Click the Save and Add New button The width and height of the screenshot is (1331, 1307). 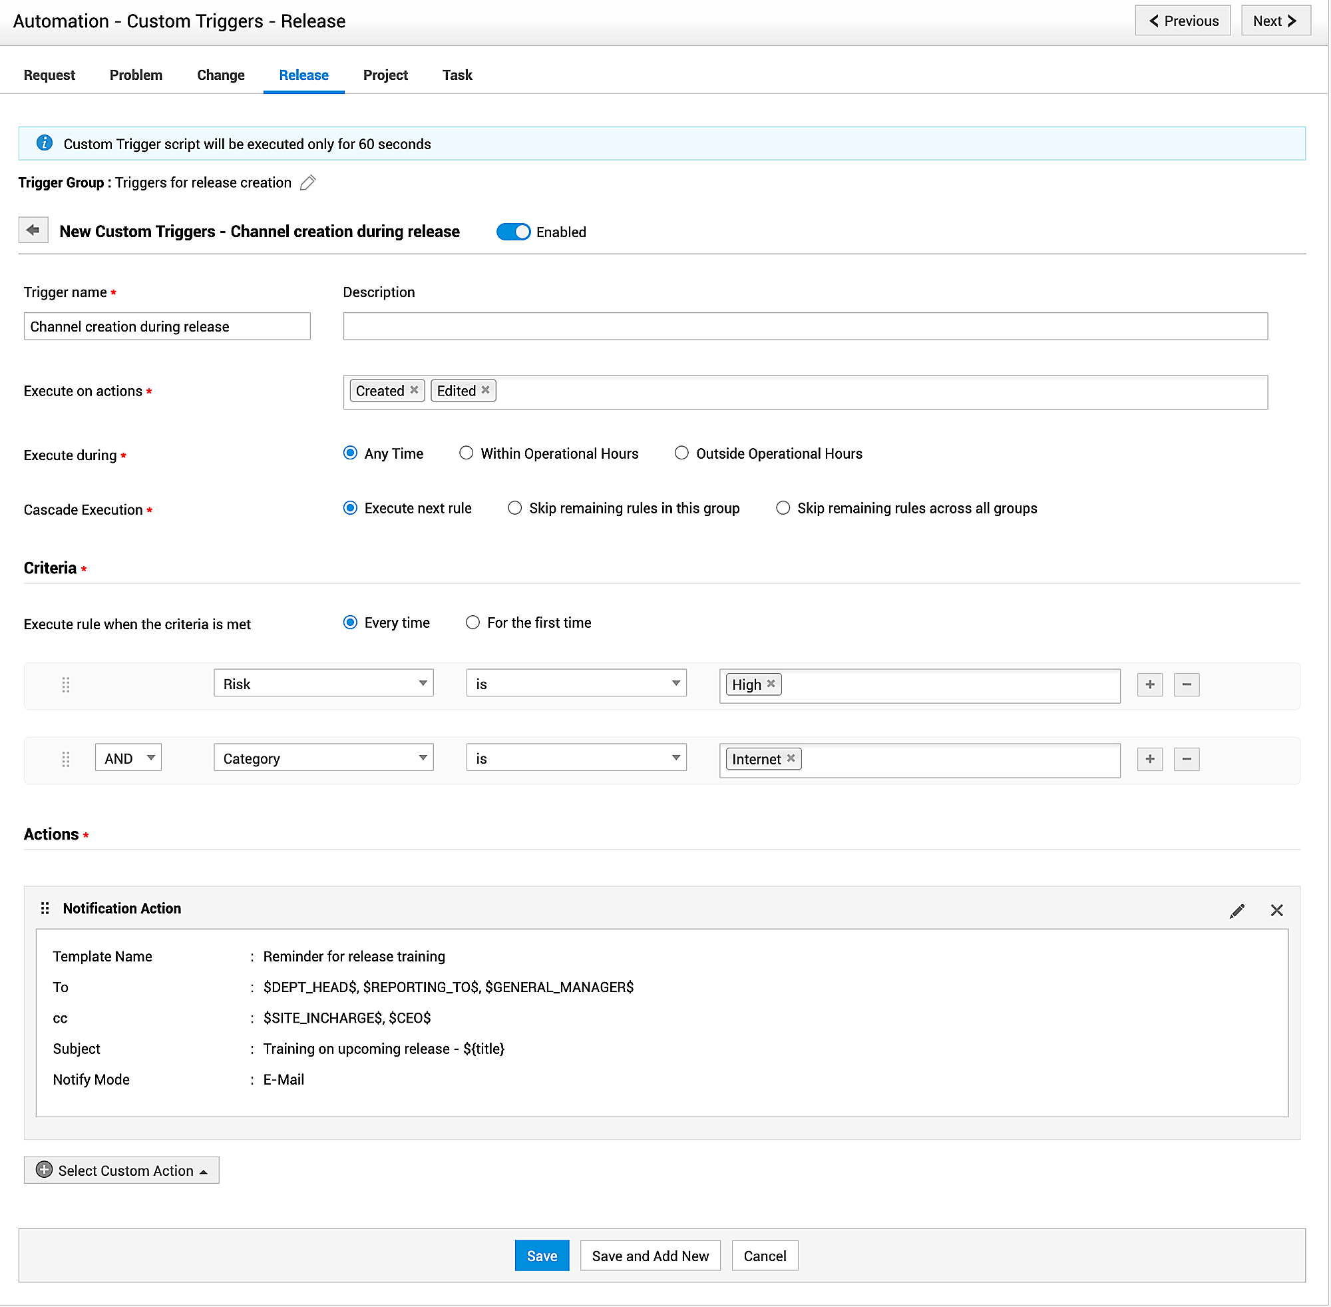pyautogui.click(x=650, y=1257)
